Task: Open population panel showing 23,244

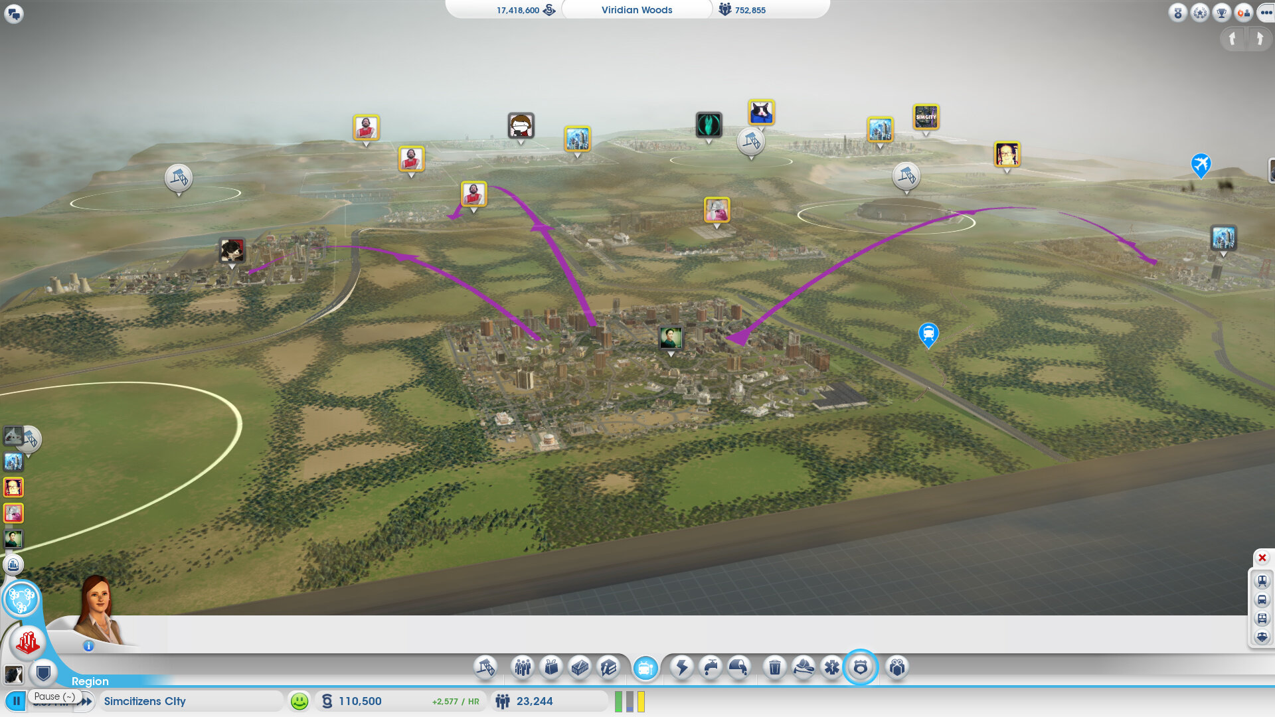Action: (550, 701)
